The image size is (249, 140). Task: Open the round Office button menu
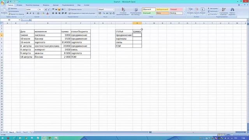point(3,3)
